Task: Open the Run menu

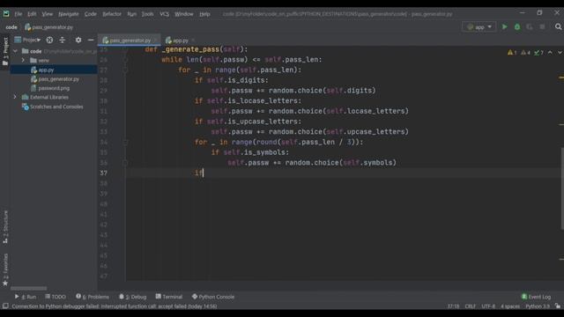Action: tap(131, 14)
